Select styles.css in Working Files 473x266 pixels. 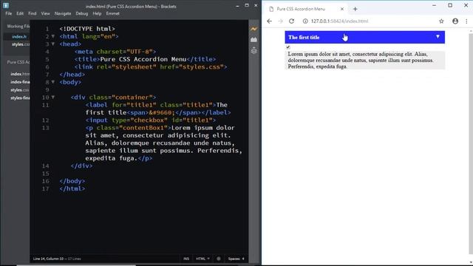21,44
